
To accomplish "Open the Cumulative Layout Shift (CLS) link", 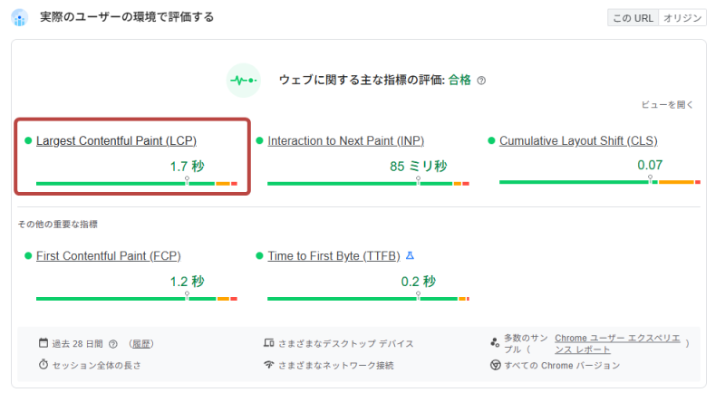I will pos(578,141).
